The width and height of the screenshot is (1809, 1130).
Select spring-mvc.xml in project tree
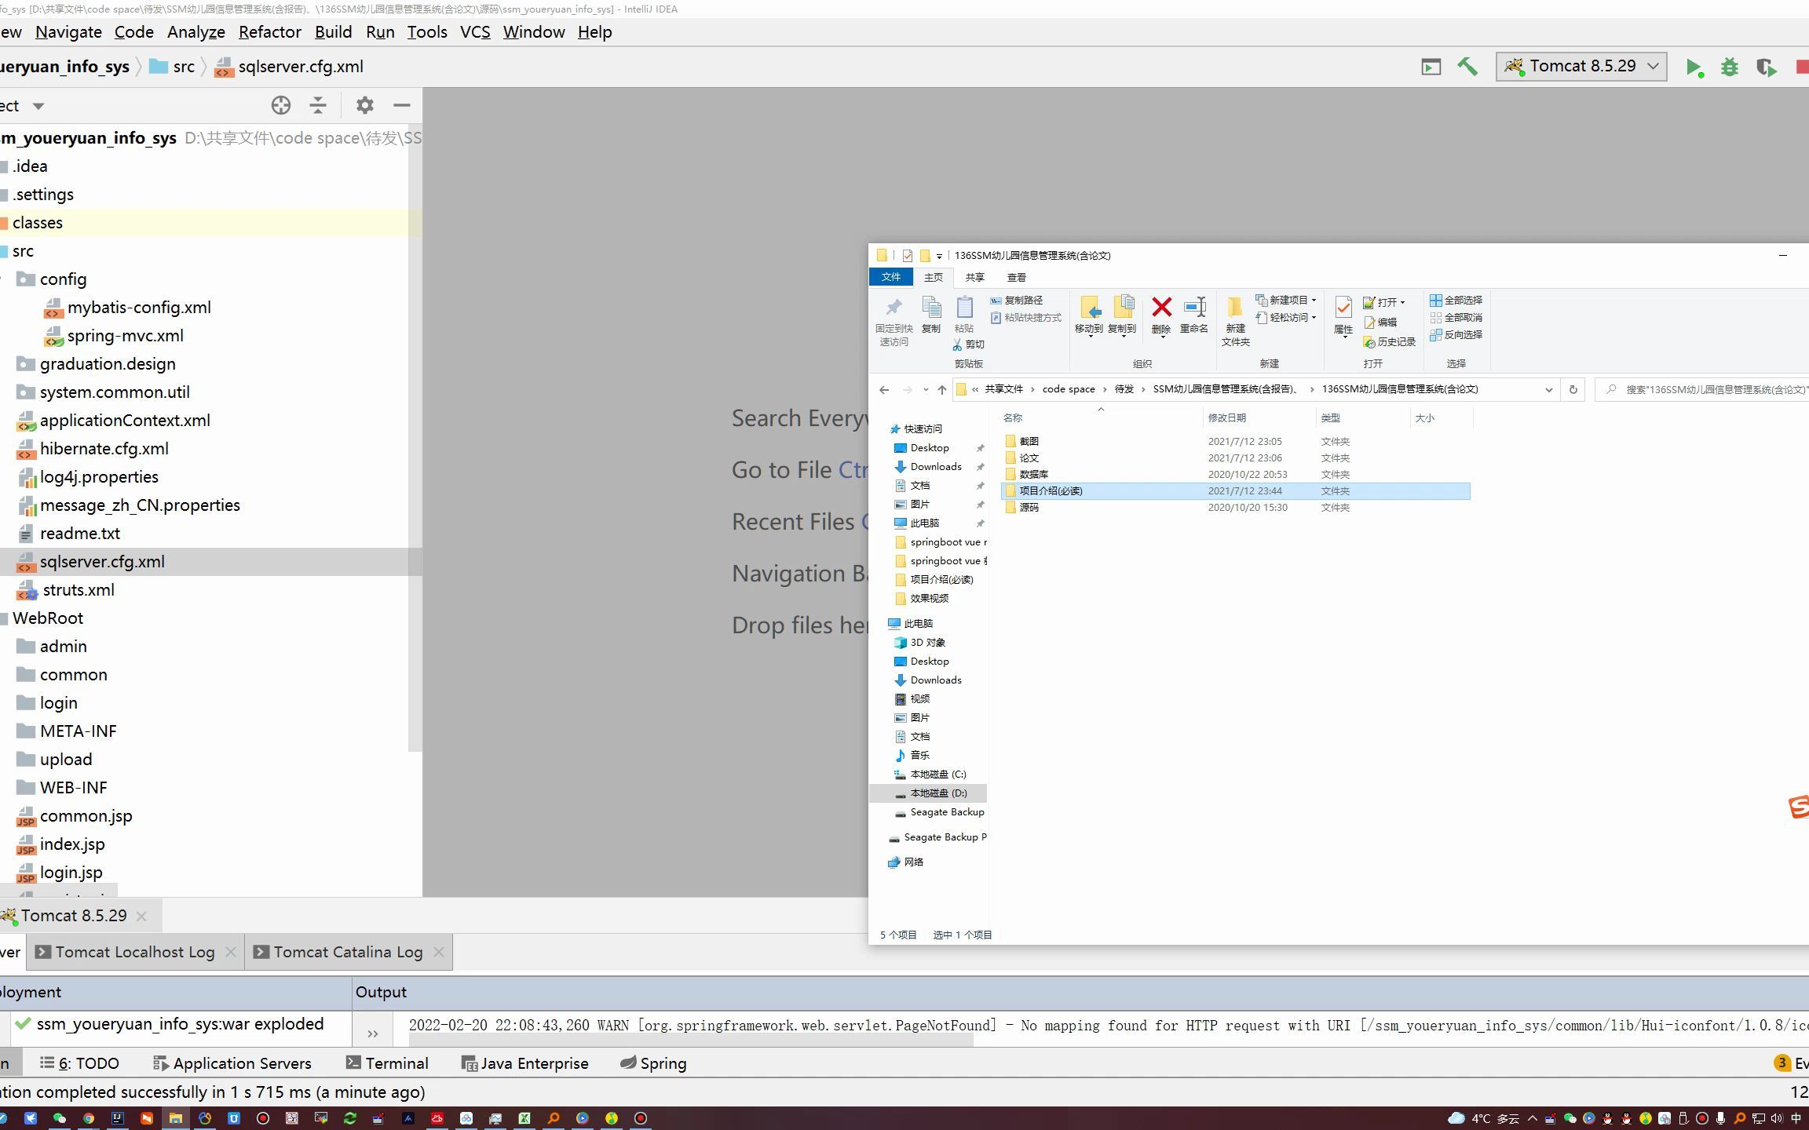point(125,336)
